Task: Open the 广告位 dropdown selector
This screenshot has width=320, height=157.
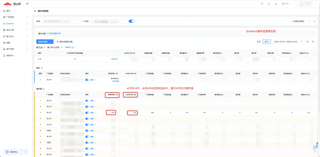Action: [109, 21]
